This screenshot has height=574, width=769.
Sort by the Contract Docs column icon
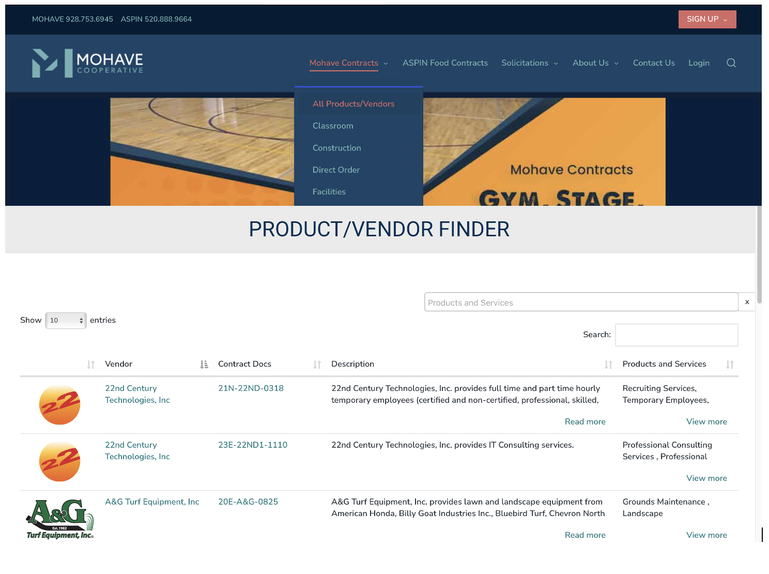[x=317, y=365]
